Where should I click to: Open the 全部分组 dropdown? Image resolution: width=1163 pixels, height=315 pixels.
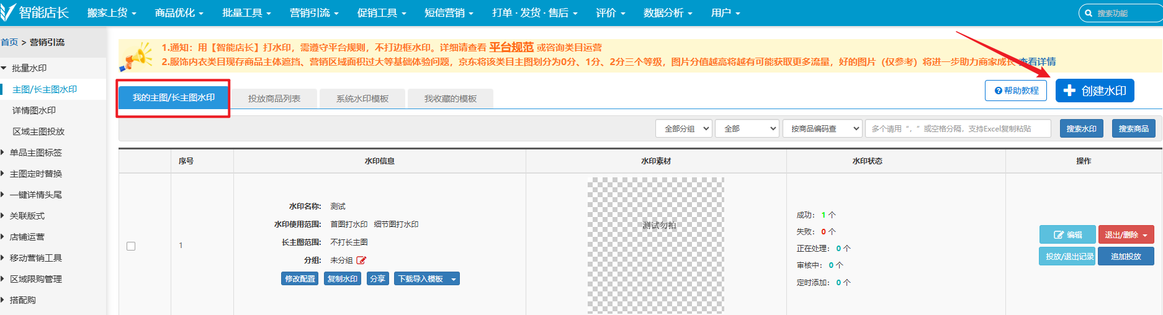click(x=683, y=128)
